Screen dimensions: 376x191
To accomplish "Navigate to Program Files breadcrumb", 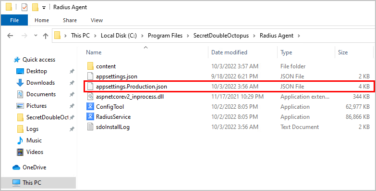I will coord(165,36).
